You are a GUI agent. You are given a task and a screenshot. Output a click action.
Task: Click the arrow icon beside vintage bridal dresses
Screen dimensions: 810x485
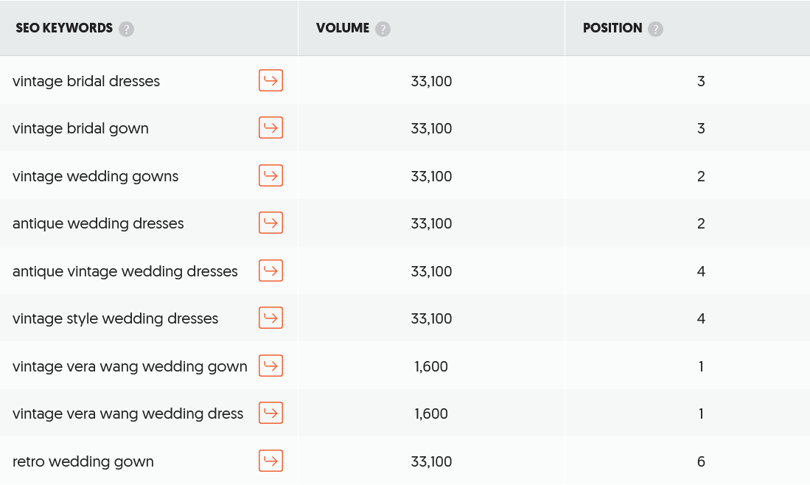[270, 80]
